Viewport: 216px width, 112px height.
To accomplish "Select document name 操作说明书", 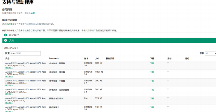I will [54, 107].
